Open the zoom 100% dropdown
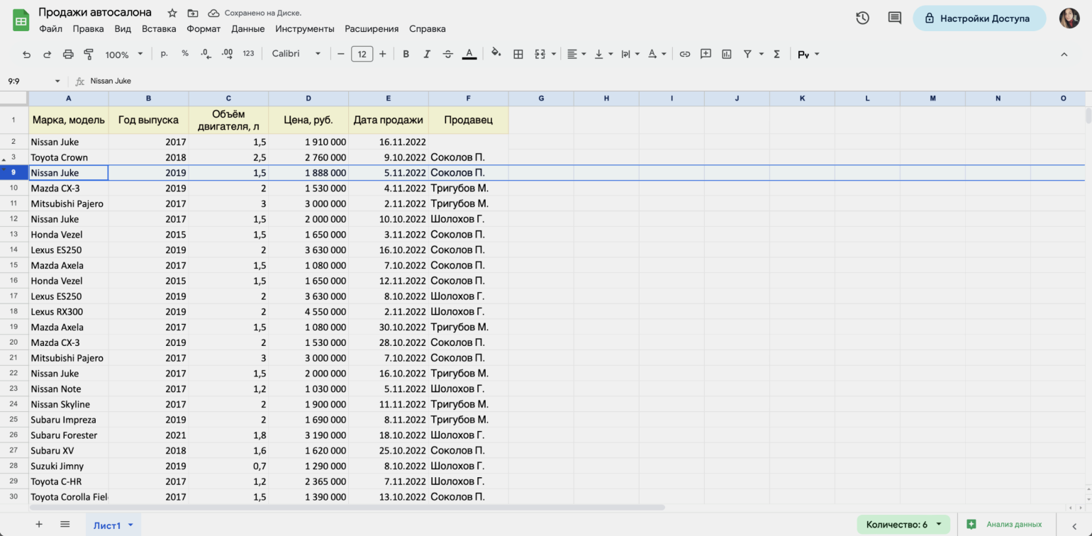The height and width of the screenshot is (536, 1092). click(x=124, y=54)
